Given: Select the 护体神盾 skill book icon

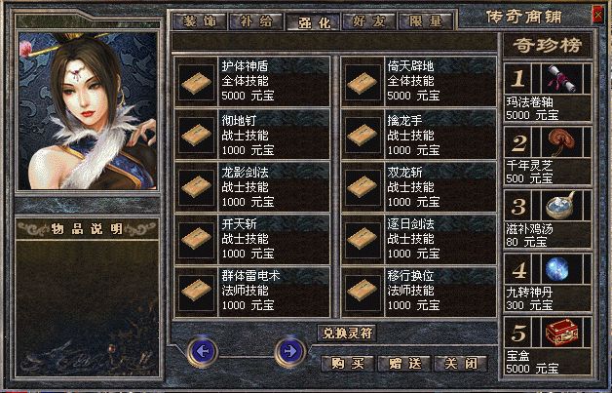Looking at the screenshot, I should tap(196, 83).
